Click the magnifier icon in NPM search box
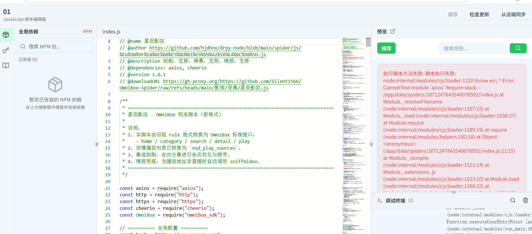The height and width of the screenshot is (234, 532). [x=23, y=46]
